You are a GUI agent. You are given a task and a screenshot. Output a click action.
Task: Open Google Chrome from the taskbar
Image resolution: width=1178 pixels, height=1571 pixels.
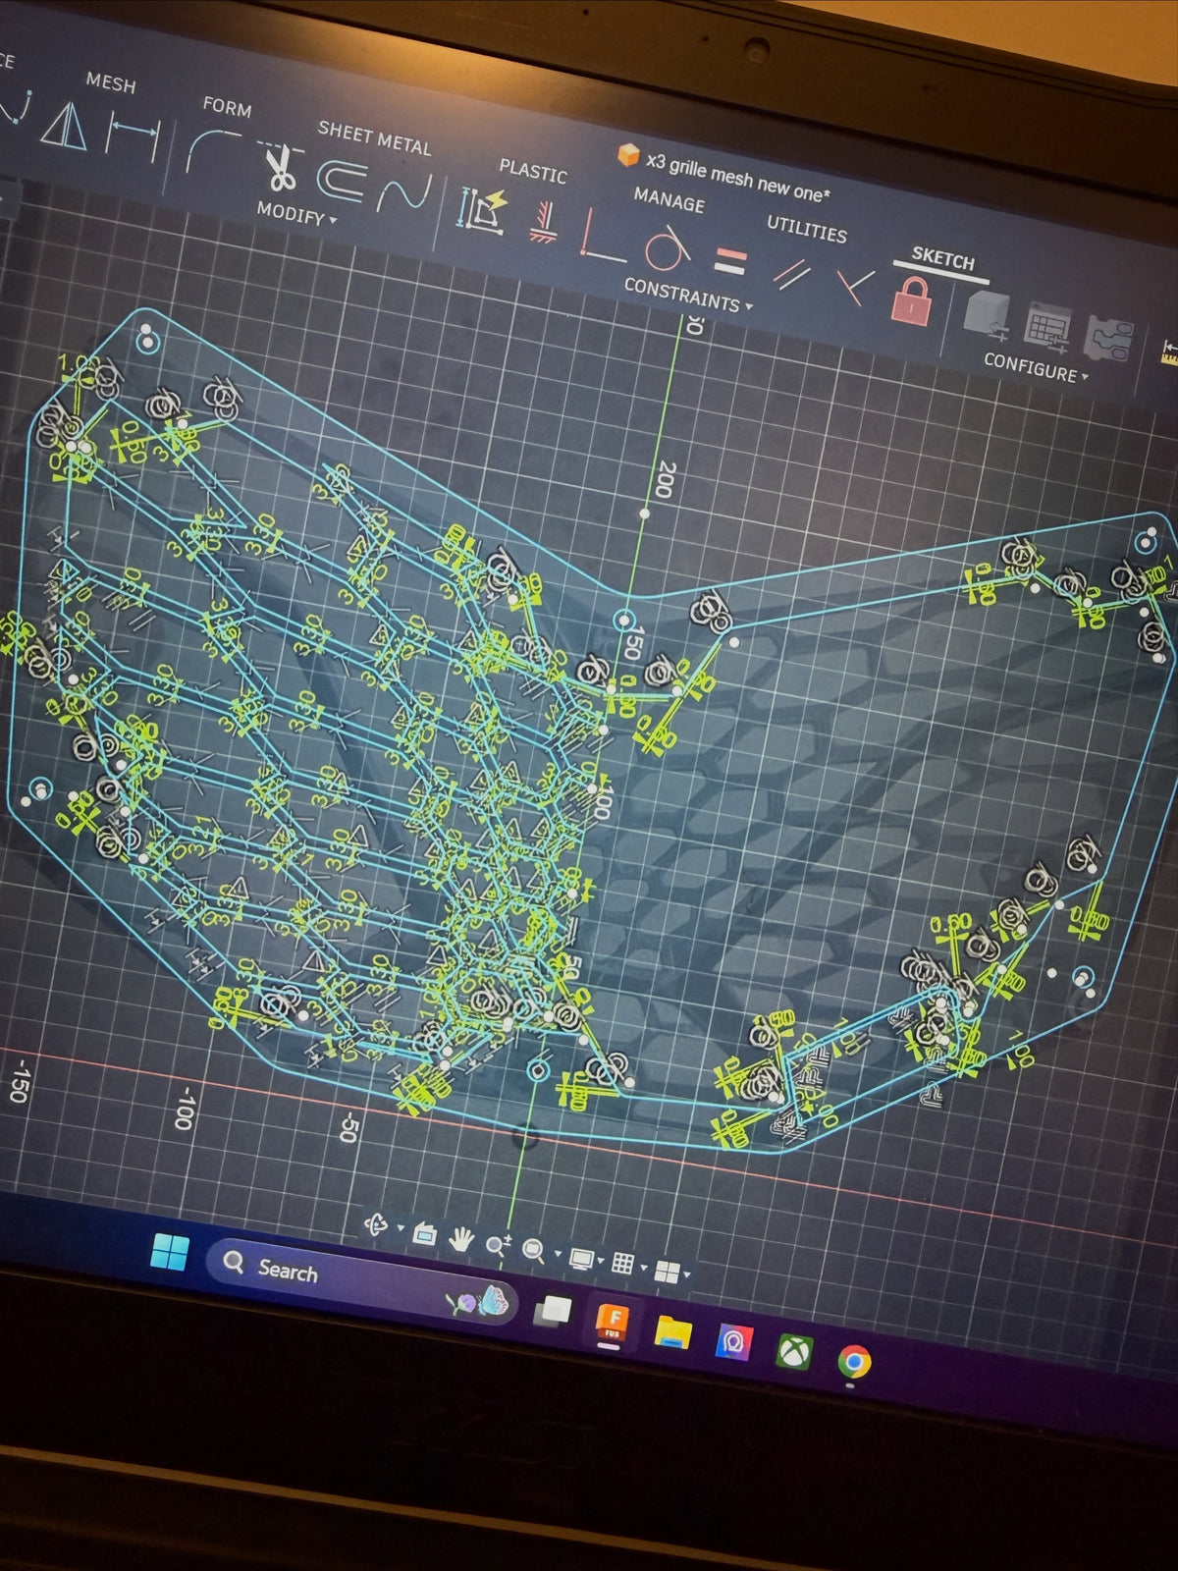[853, 1362]
